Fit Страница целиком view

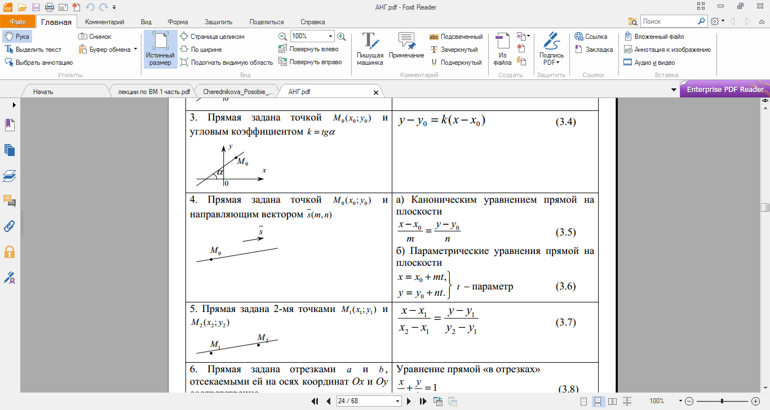(212, 37)
